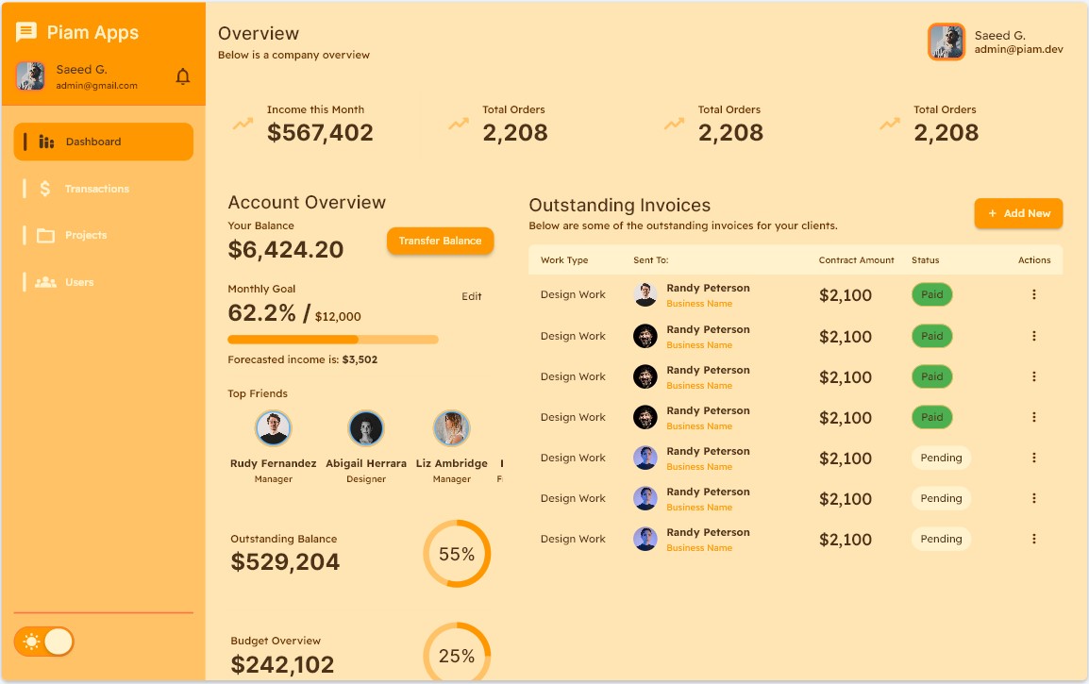Screen dimensions: 1089x684
Task: Click the Transfer Balance button
Action: (x=440, y=241)
